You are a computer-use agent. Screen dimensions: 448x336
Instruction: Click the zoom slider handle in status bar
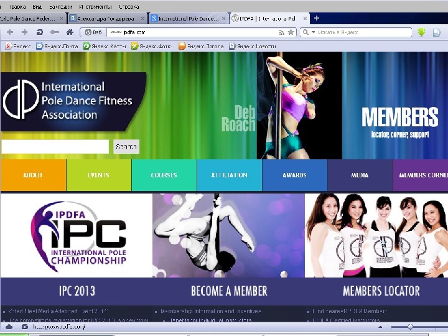(410, 327)
